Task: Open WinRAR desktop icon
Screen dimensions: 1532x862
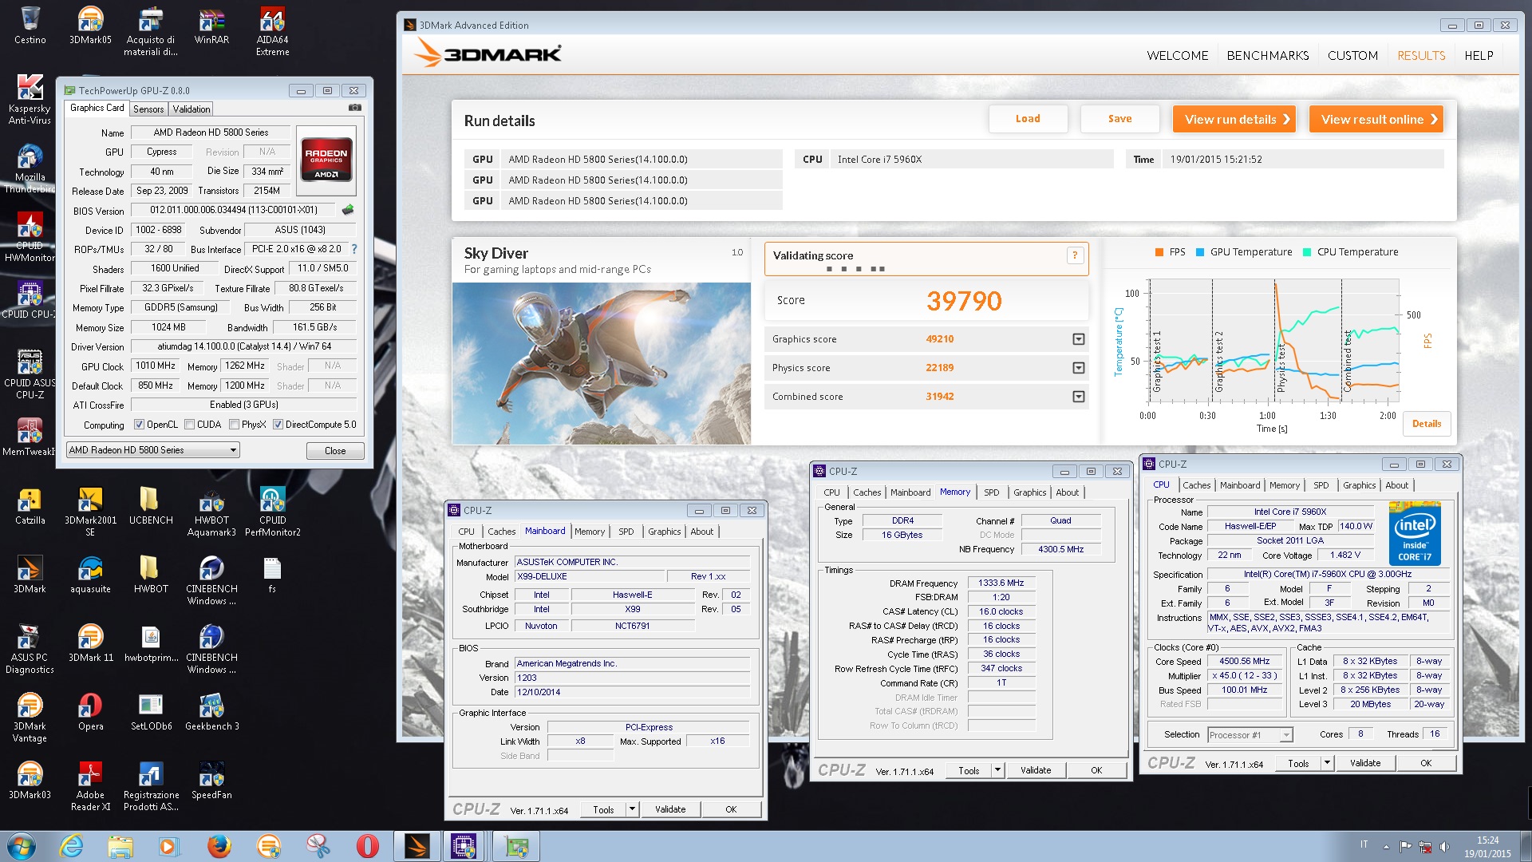Action: (x=211, y=25)
